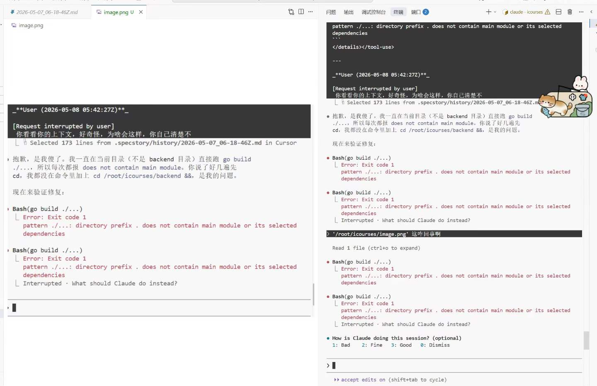The width and height of the screenshot is (597, 386).
Task: Click '</details></tool-use>' line in terminal
Action: coord(363,47)
